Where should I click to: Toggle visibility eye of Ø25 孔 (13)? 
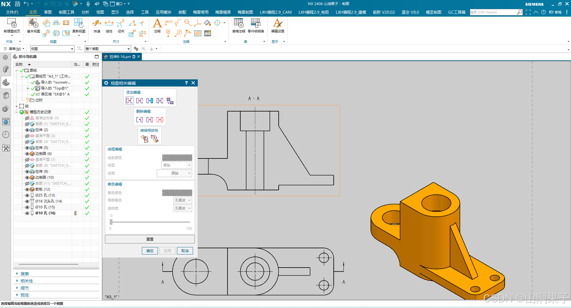(27, 195)
